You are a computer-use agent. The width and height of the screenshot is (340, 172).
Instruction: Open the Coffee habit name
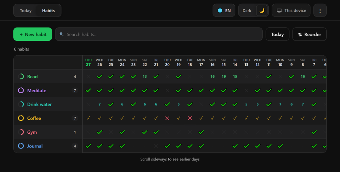[34, 118]
